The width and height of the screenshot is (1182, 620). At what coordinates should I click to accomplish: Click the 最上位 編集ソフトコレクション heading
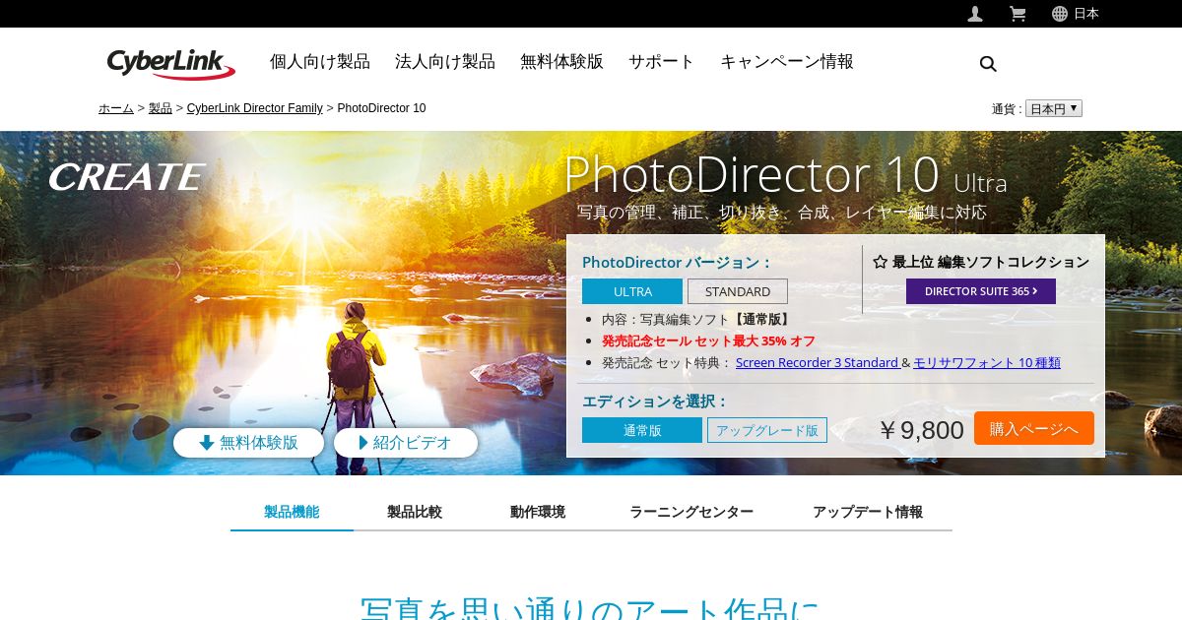[x=981, y=262]
